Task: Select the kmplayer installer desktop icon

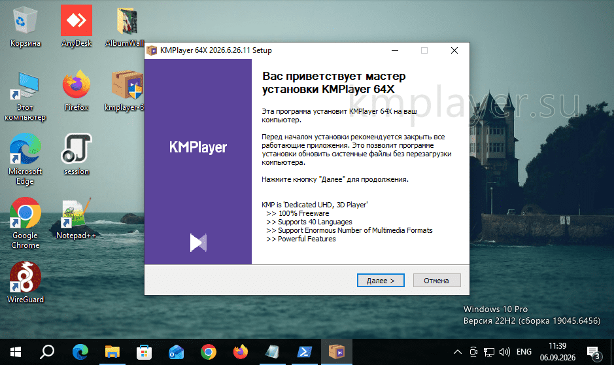Action: [x=126, y=91]
